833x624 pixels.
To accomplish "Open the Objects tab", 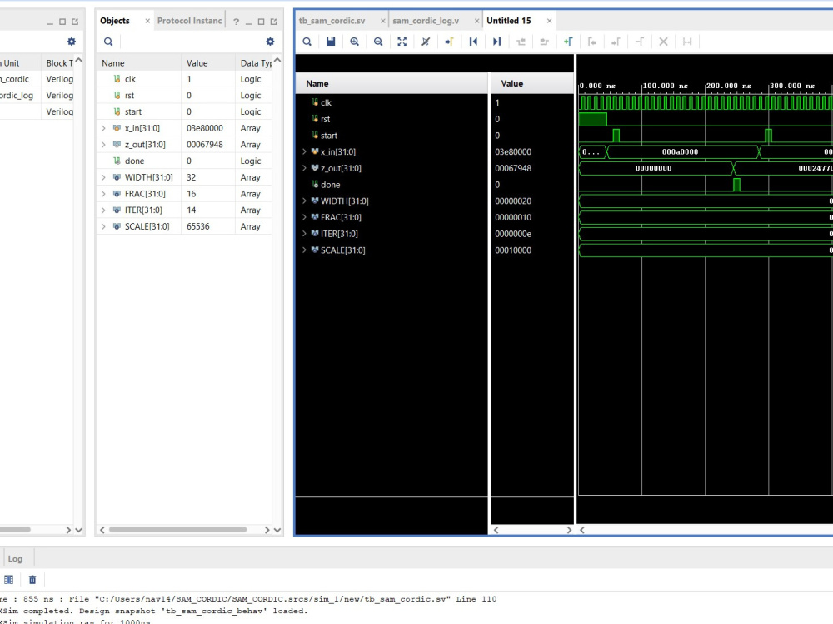I will point(115,21).
